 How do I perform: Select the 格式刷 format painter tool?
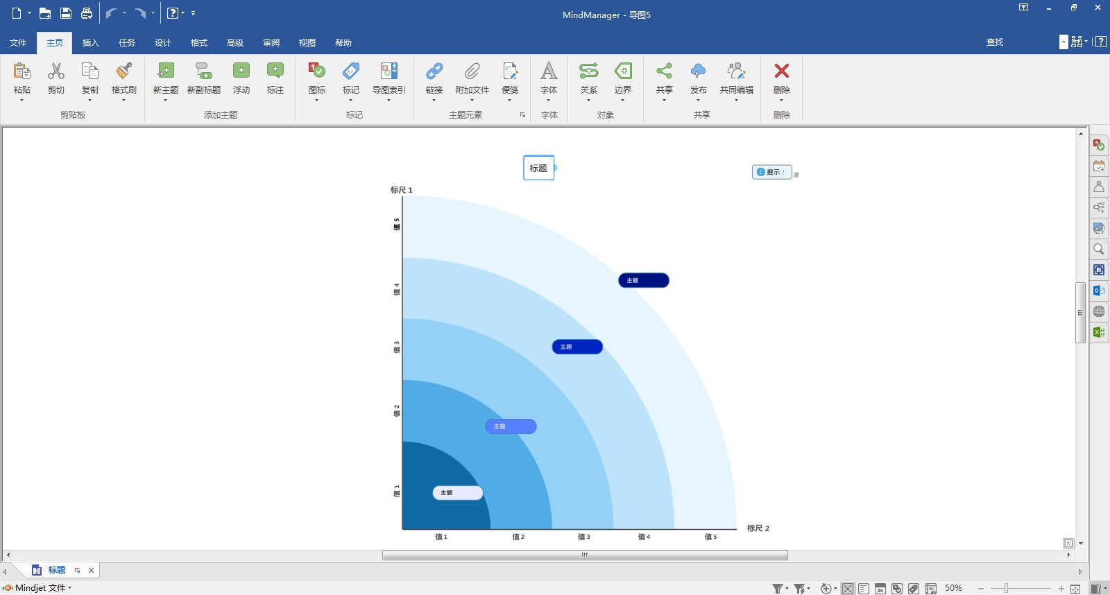point(123,71)
